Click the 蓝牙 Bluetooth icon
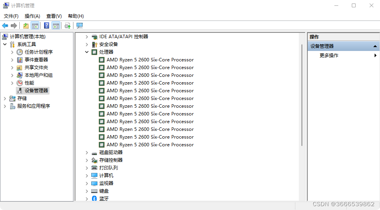This screenshot has height=210, width=380. 94,199
